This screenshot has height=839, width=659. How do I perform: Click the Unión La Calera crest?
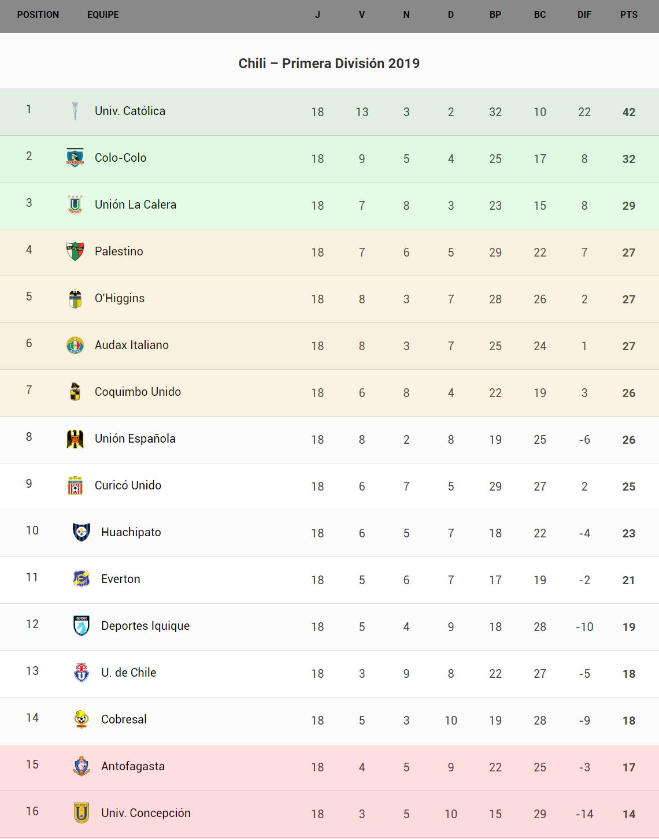(75, 205)
